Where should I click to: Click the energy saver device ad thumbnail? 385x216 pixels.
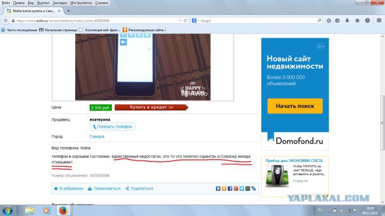click(277, 176)
